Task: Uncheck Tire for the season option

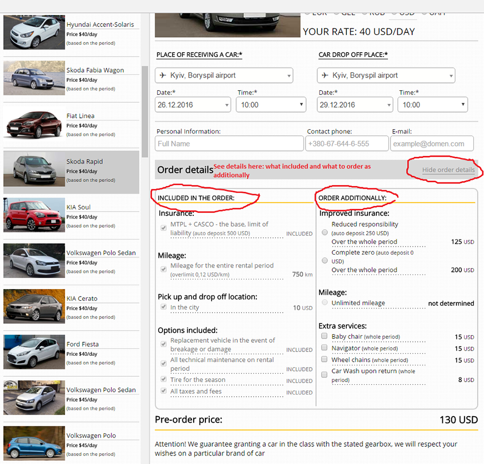Action: pyautogui.click(x=163, y=381)
